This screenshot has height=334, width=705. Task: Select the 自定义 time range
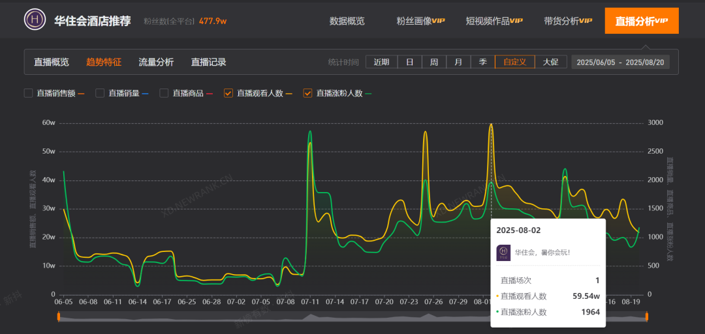coord(515,62)
